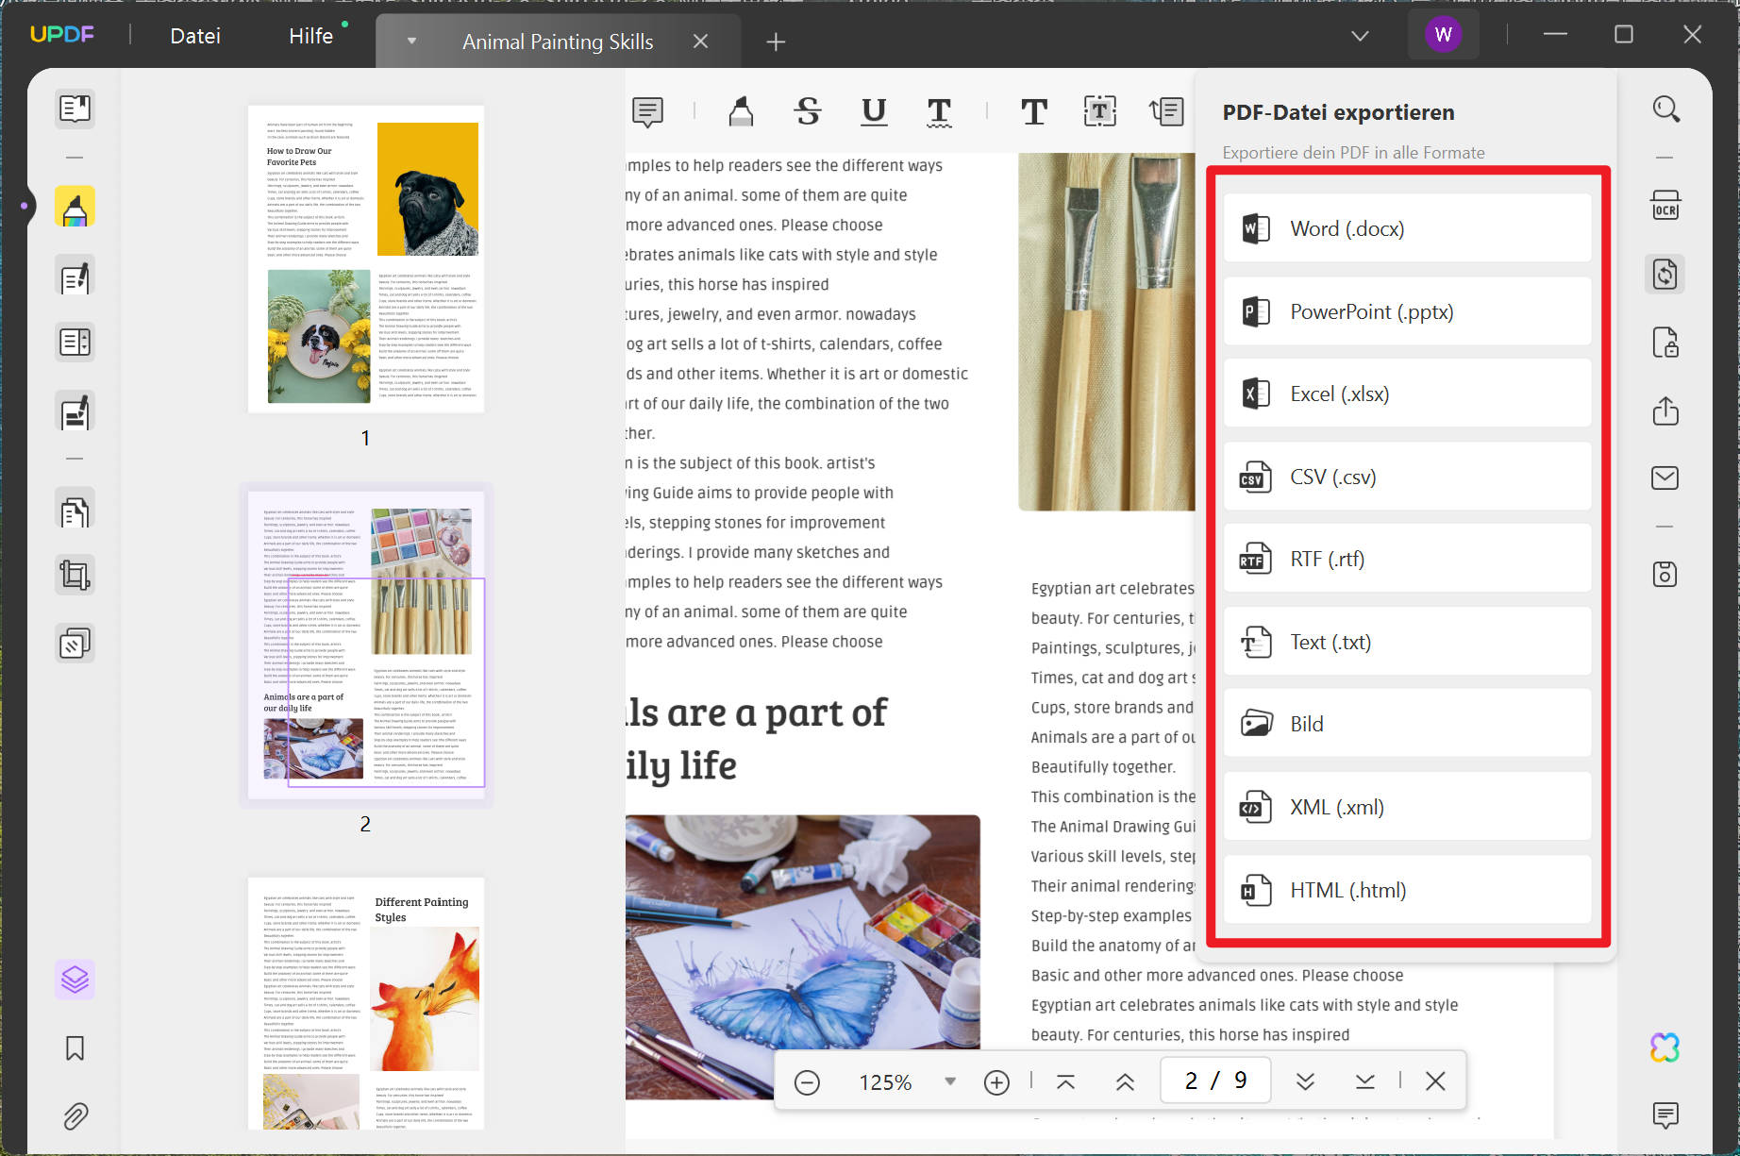This screenshot has height=1156, width=1740.
Task: Select the underline text tool
Action: [x=874, y=111]
